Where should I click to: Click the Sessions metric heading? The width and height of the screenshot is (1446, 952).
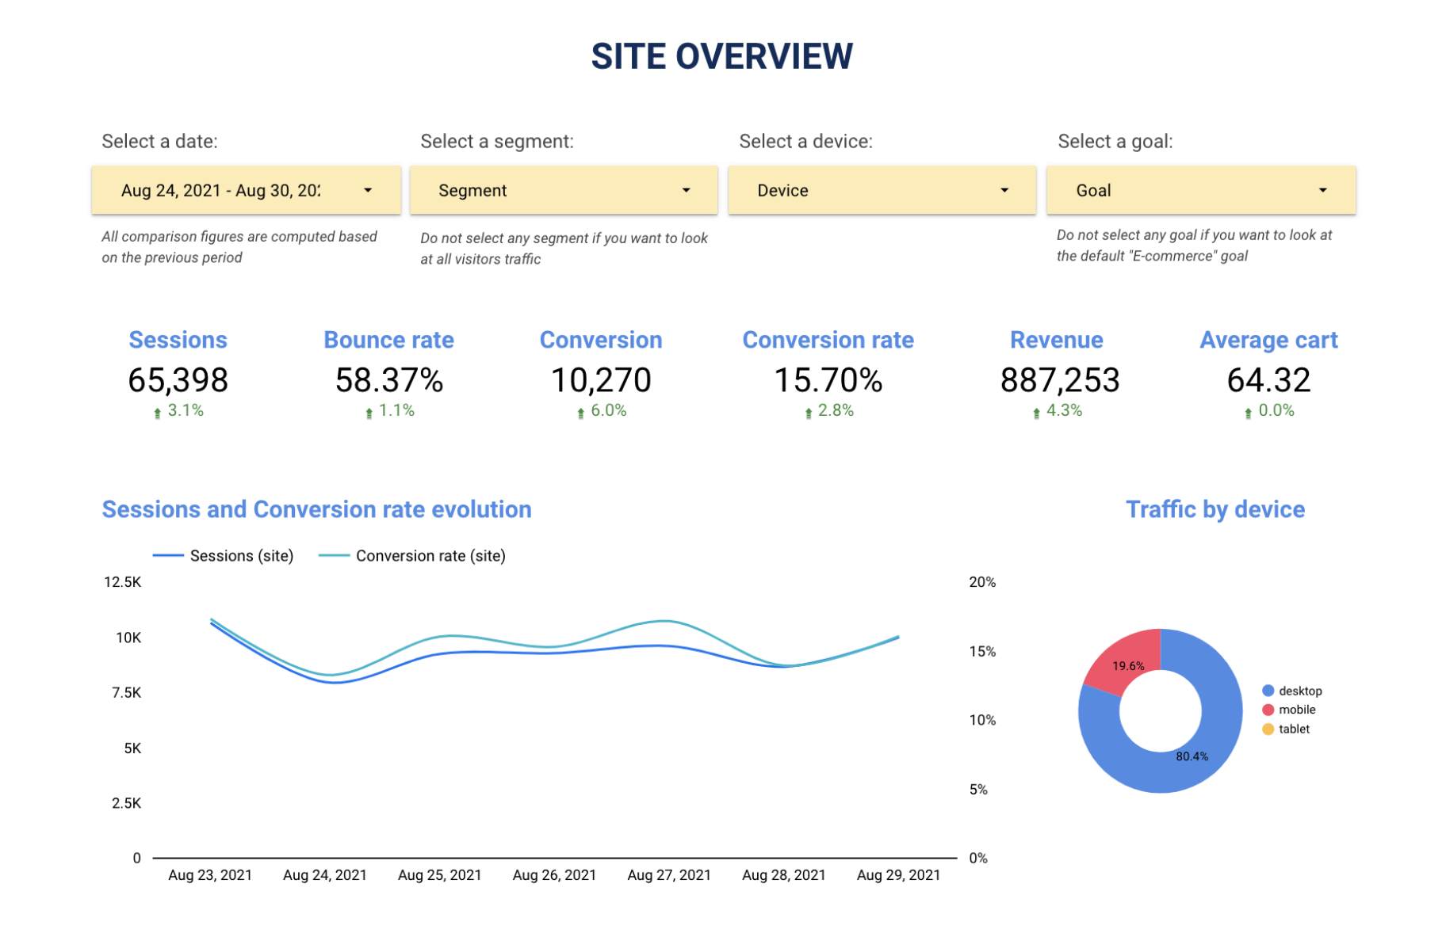coord(178,340)
